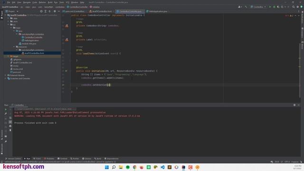This screenshot has width=304, height=171.
Task: Click the FXML gutter icon beside the Label field
Action: pyautogui.click(x=66, y=39)
